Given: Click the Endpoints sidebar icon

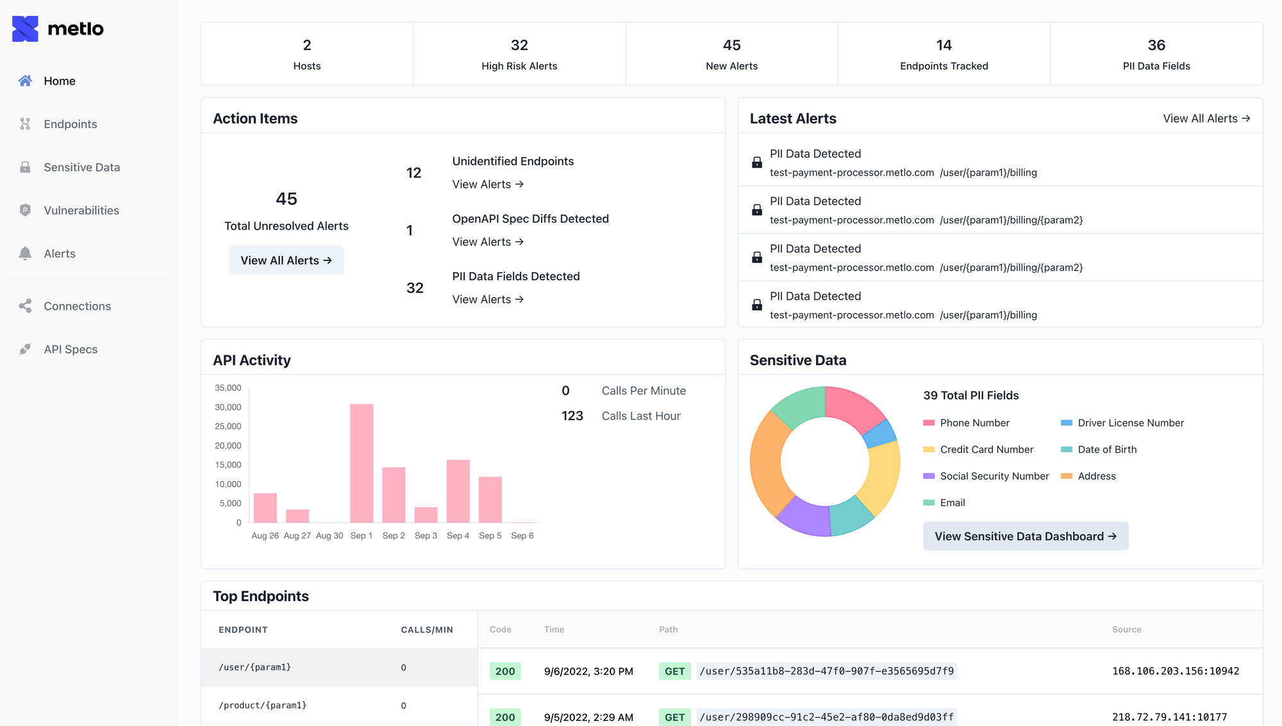Looking at the screenshot, I should [x=25, y=124].
